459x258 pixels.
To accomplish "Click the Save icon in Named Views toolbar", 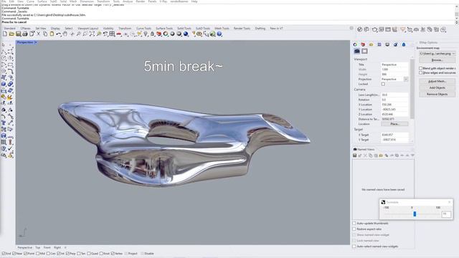I will pos(354,156).
